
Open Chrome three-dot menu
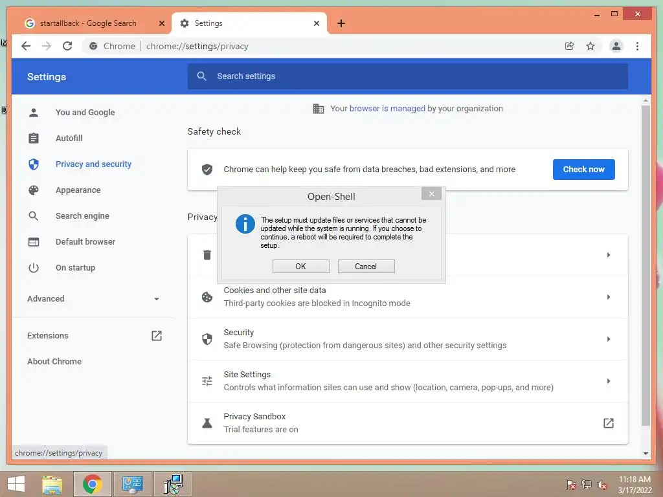(637, 46)
